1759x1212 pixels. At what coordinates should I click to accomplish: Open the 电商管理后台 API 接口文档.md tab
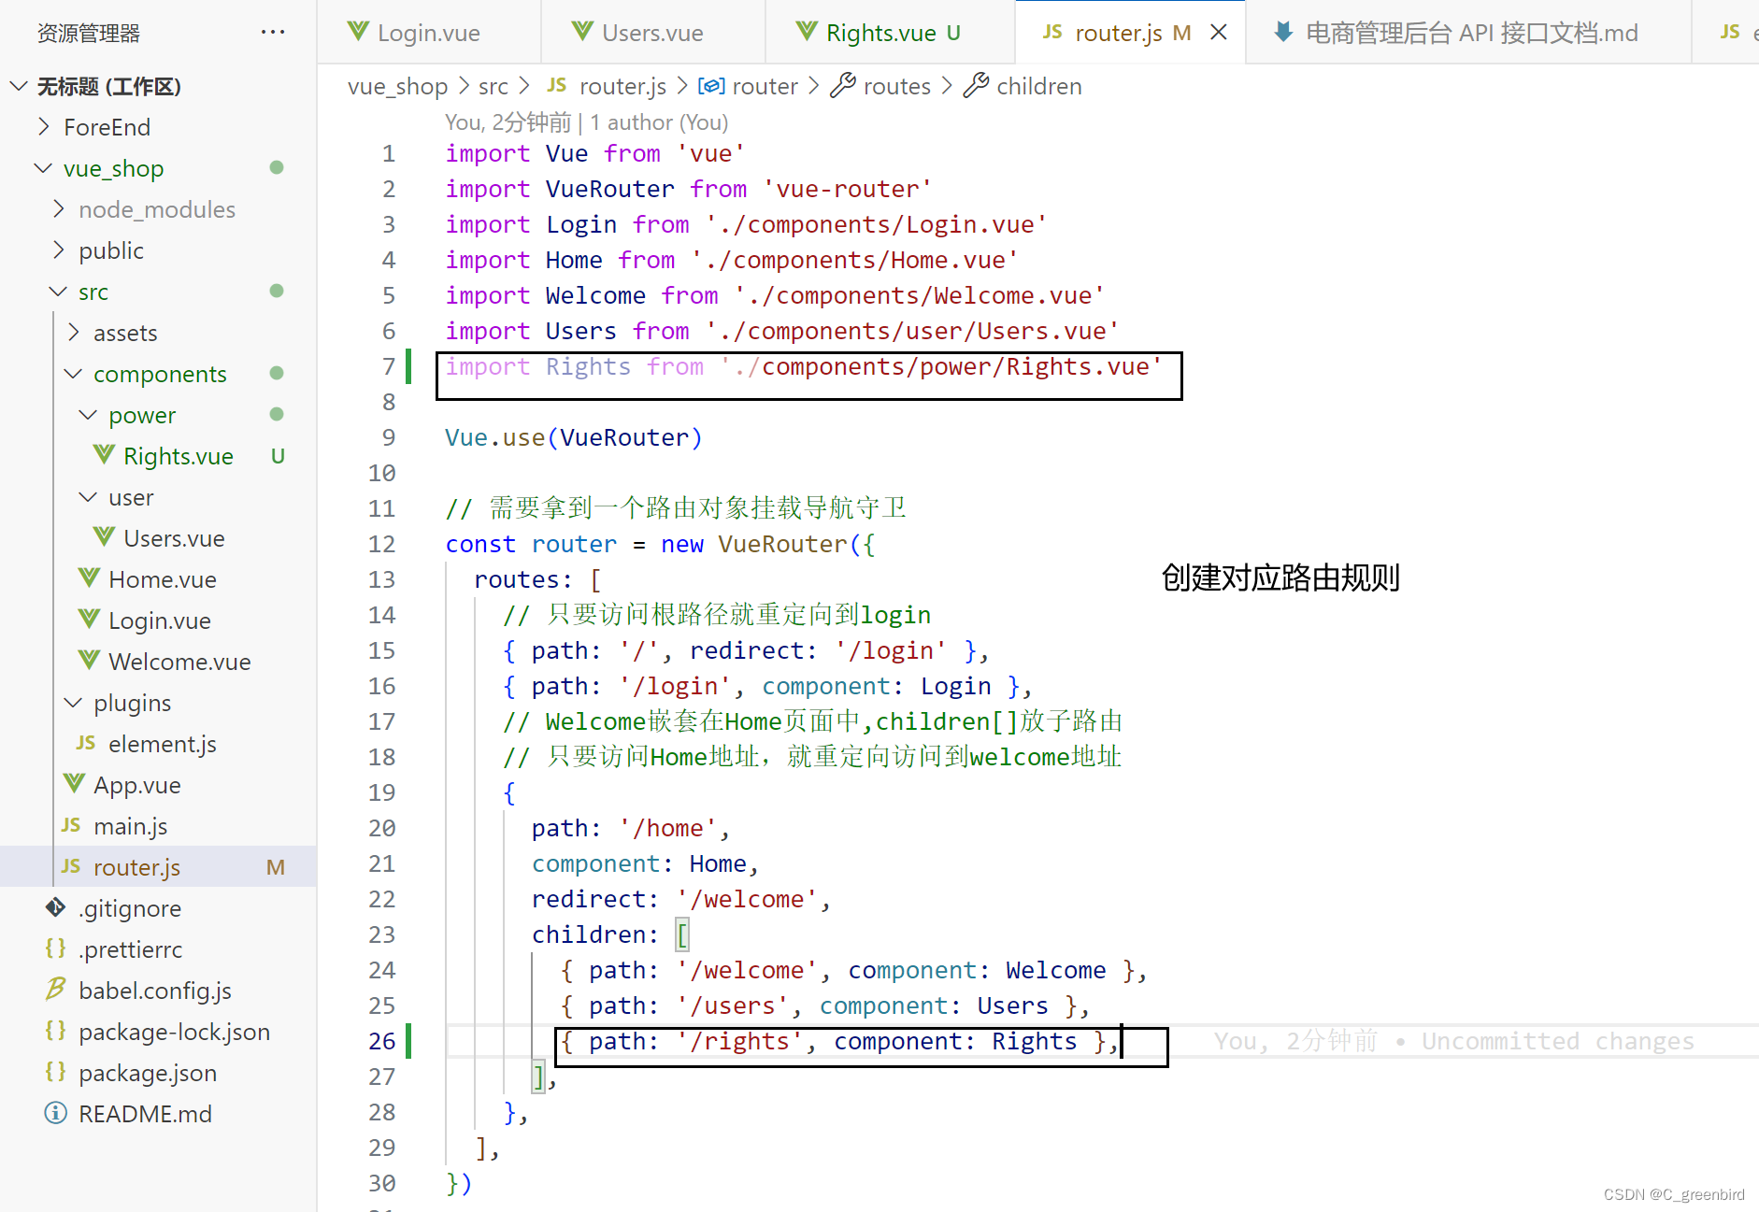tap(1469, 33)
